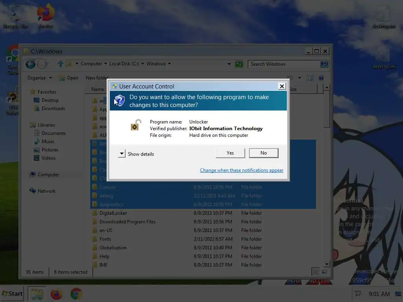Select the debug folder row
This screenshot has height=302, width=403.
tap(203, 196)
